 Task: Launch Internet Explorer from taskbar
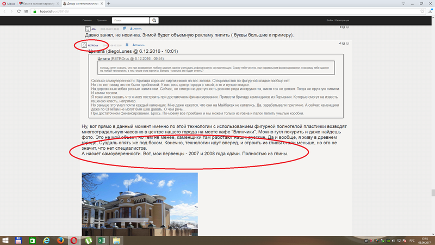coord(46,240)
